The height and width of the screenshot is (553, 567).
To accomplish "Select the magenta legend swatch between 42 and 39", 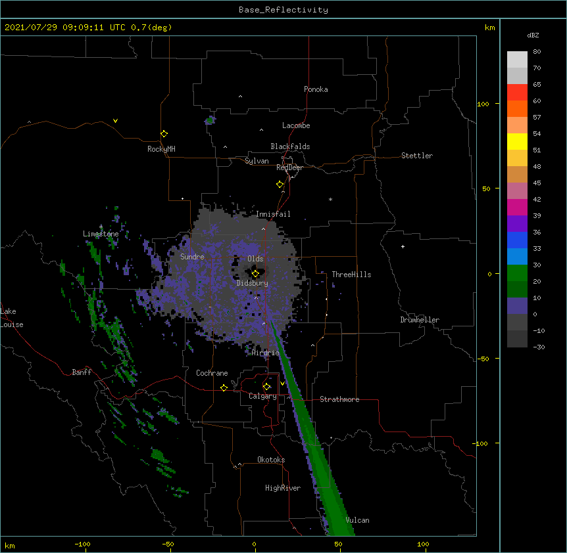I will click(517, 207).
